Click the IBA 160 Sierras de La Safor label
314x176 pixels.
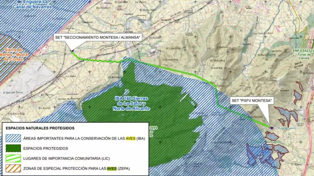pyautogui.click(x=131, y=103)
